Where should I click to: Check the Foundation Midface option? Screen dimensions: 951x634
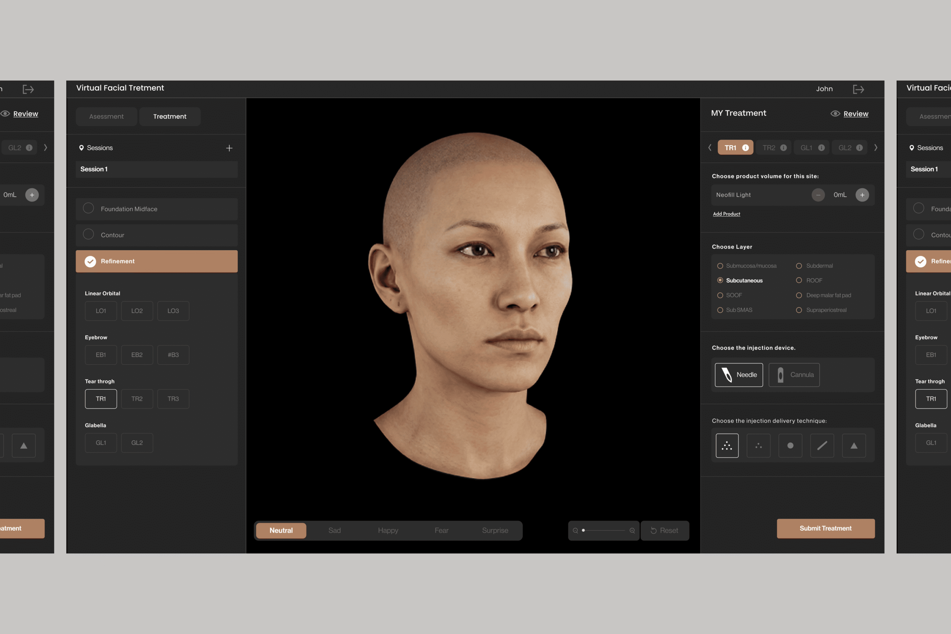click(x=88, y=208)
